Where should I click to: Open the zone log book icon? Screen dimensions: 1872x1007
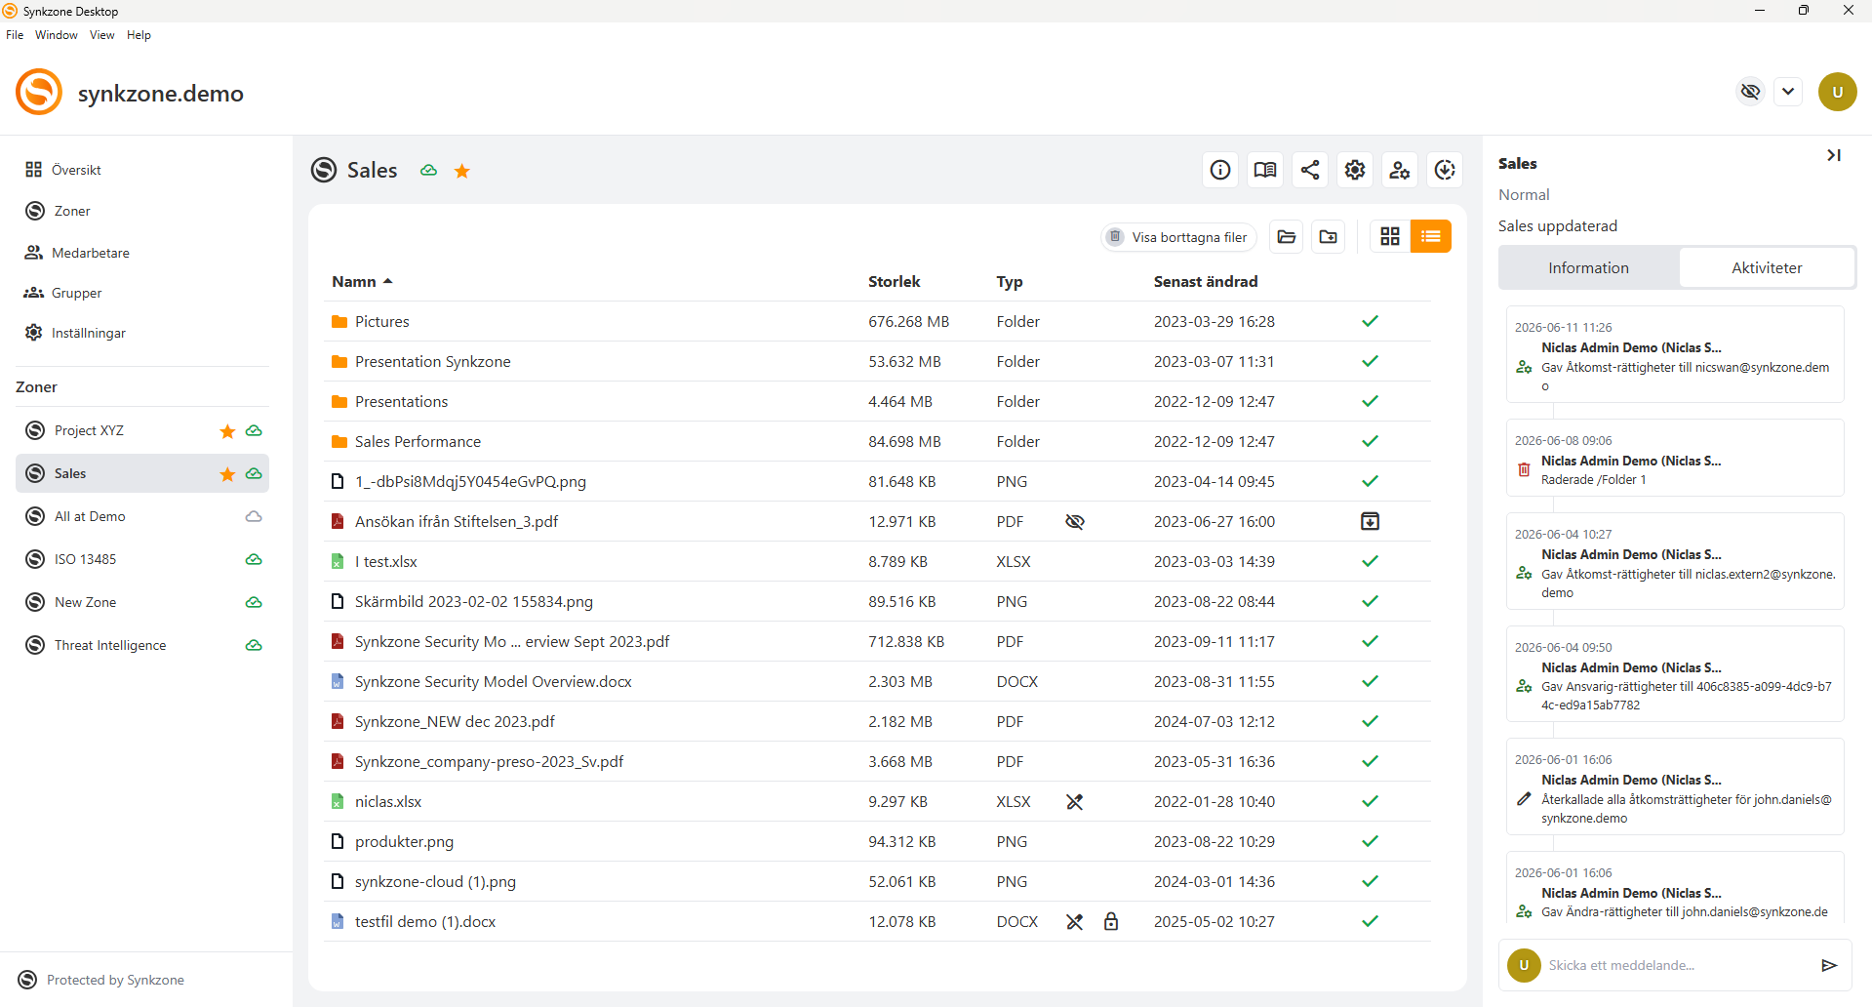1265,170
